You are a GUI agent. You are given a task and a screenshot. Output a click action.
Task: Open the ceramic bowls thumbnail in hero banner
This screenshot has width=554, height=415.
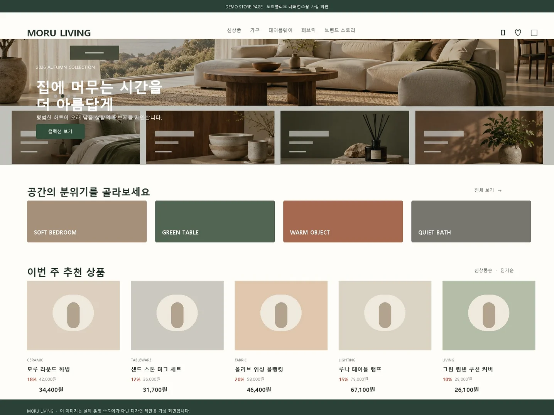(210, 138)
